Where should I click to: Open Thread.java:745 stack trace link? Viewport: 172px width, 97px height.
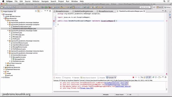(x=87, y=88)
